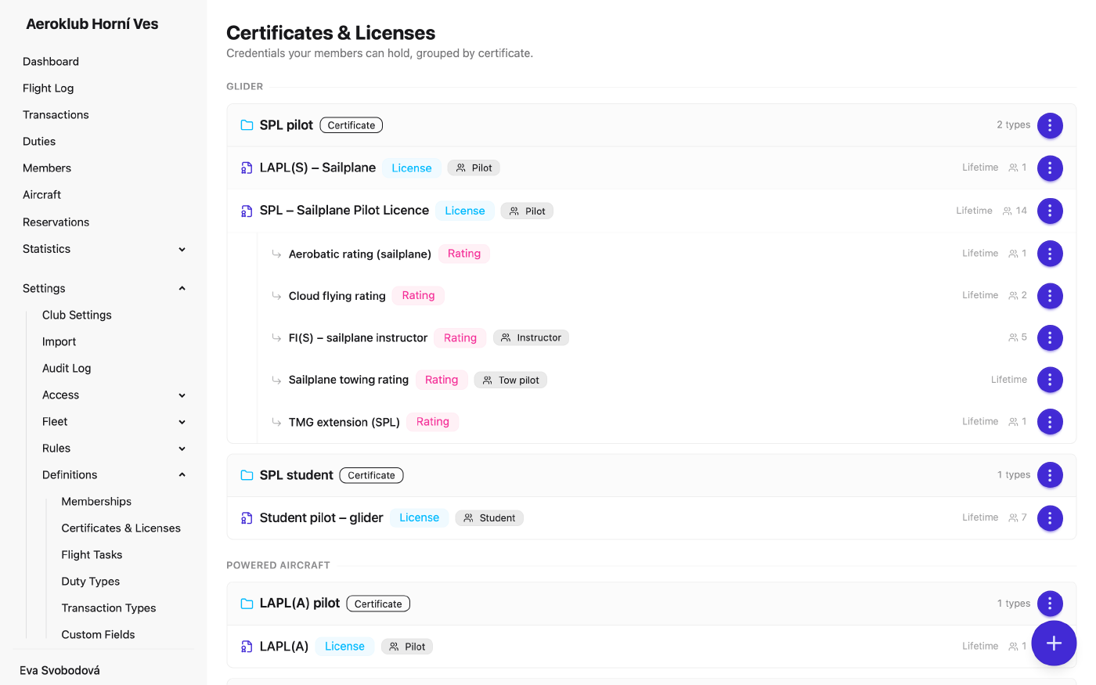Open Eva Svobodová user profile
This screenshot has height=685, width=1096.
pos(59,671)
